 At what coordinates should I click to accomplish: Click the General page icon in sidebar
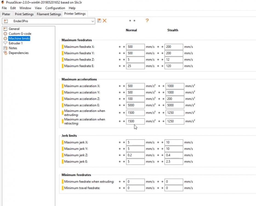pyautogui.click(x=5, y=29)
